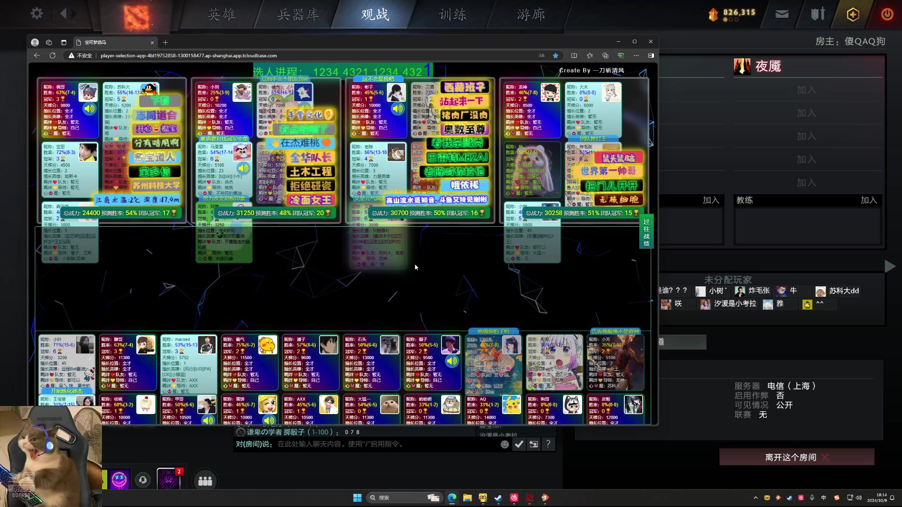
Task: Open the 游廊 tab
Action: pos(531,15)
